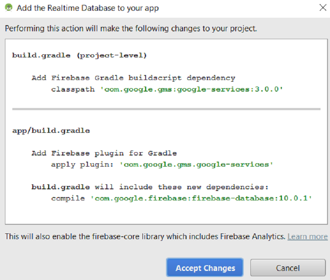Open the Learn more link

click(x=307, y=236)
